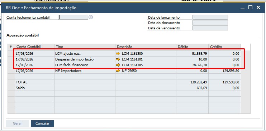Select the Crédito column header
The height and width of the screenshot is (131, 266).
pyautogui.click(x=225, y=47)
